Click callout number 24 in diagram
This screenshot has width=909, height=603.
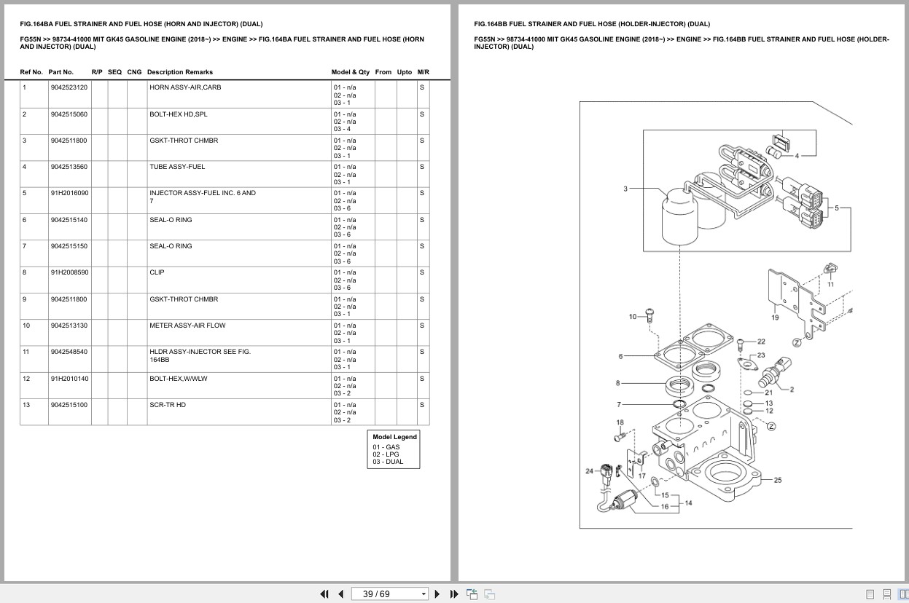click(x=589, y=471)
